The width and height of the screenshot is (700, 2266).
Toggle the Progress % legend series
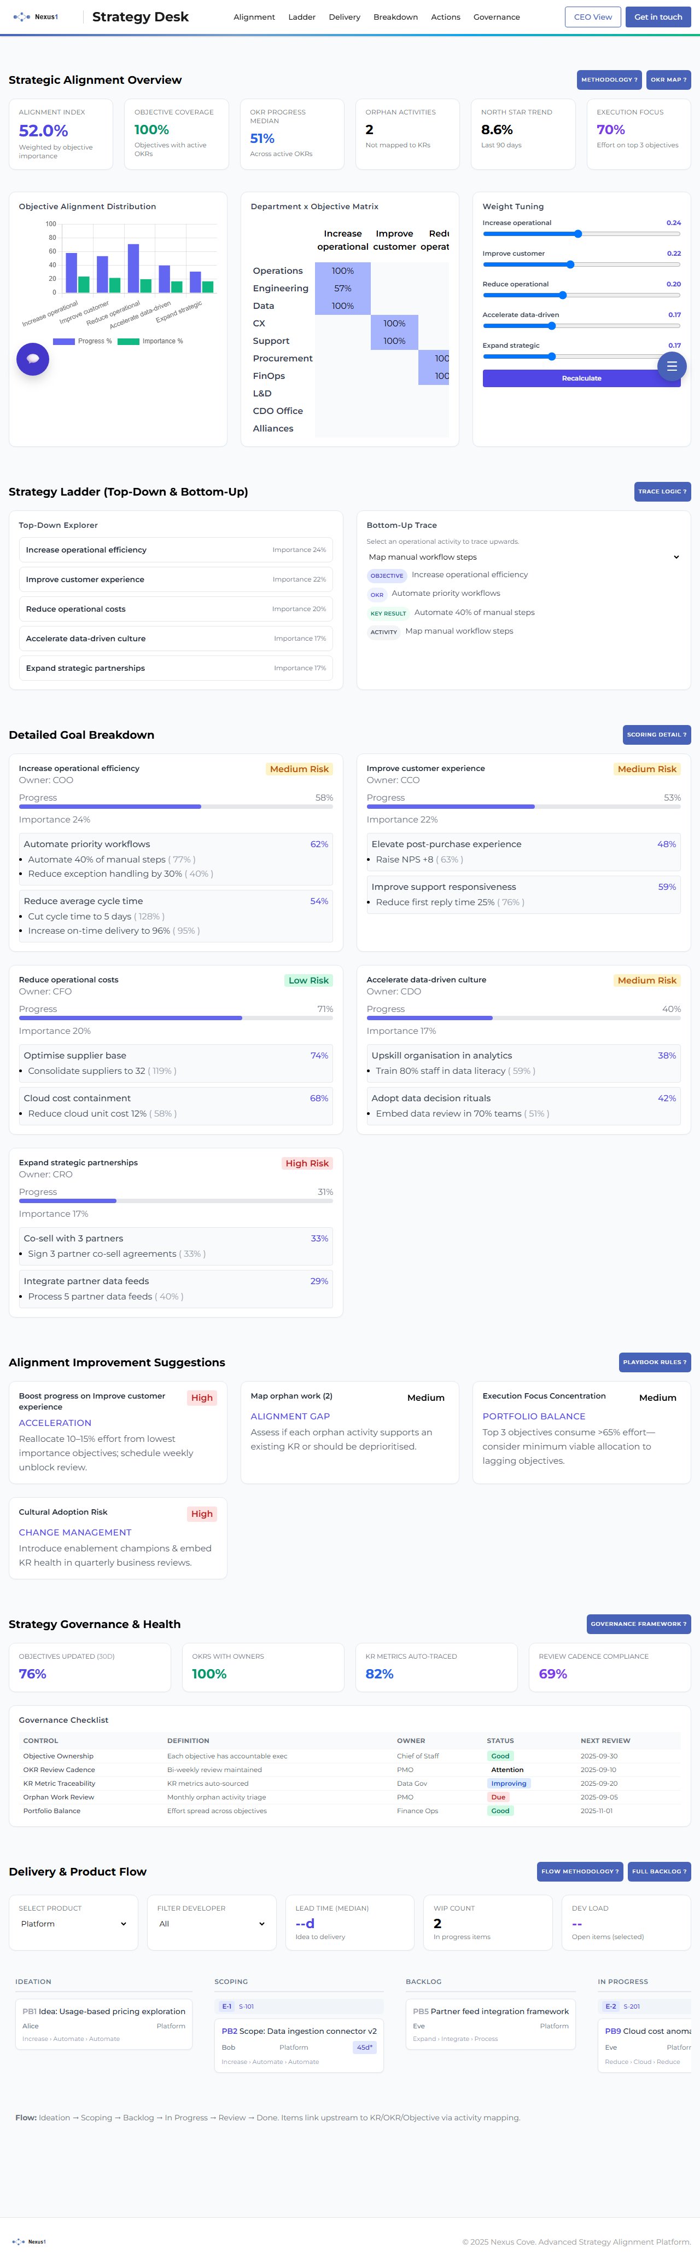83,341
